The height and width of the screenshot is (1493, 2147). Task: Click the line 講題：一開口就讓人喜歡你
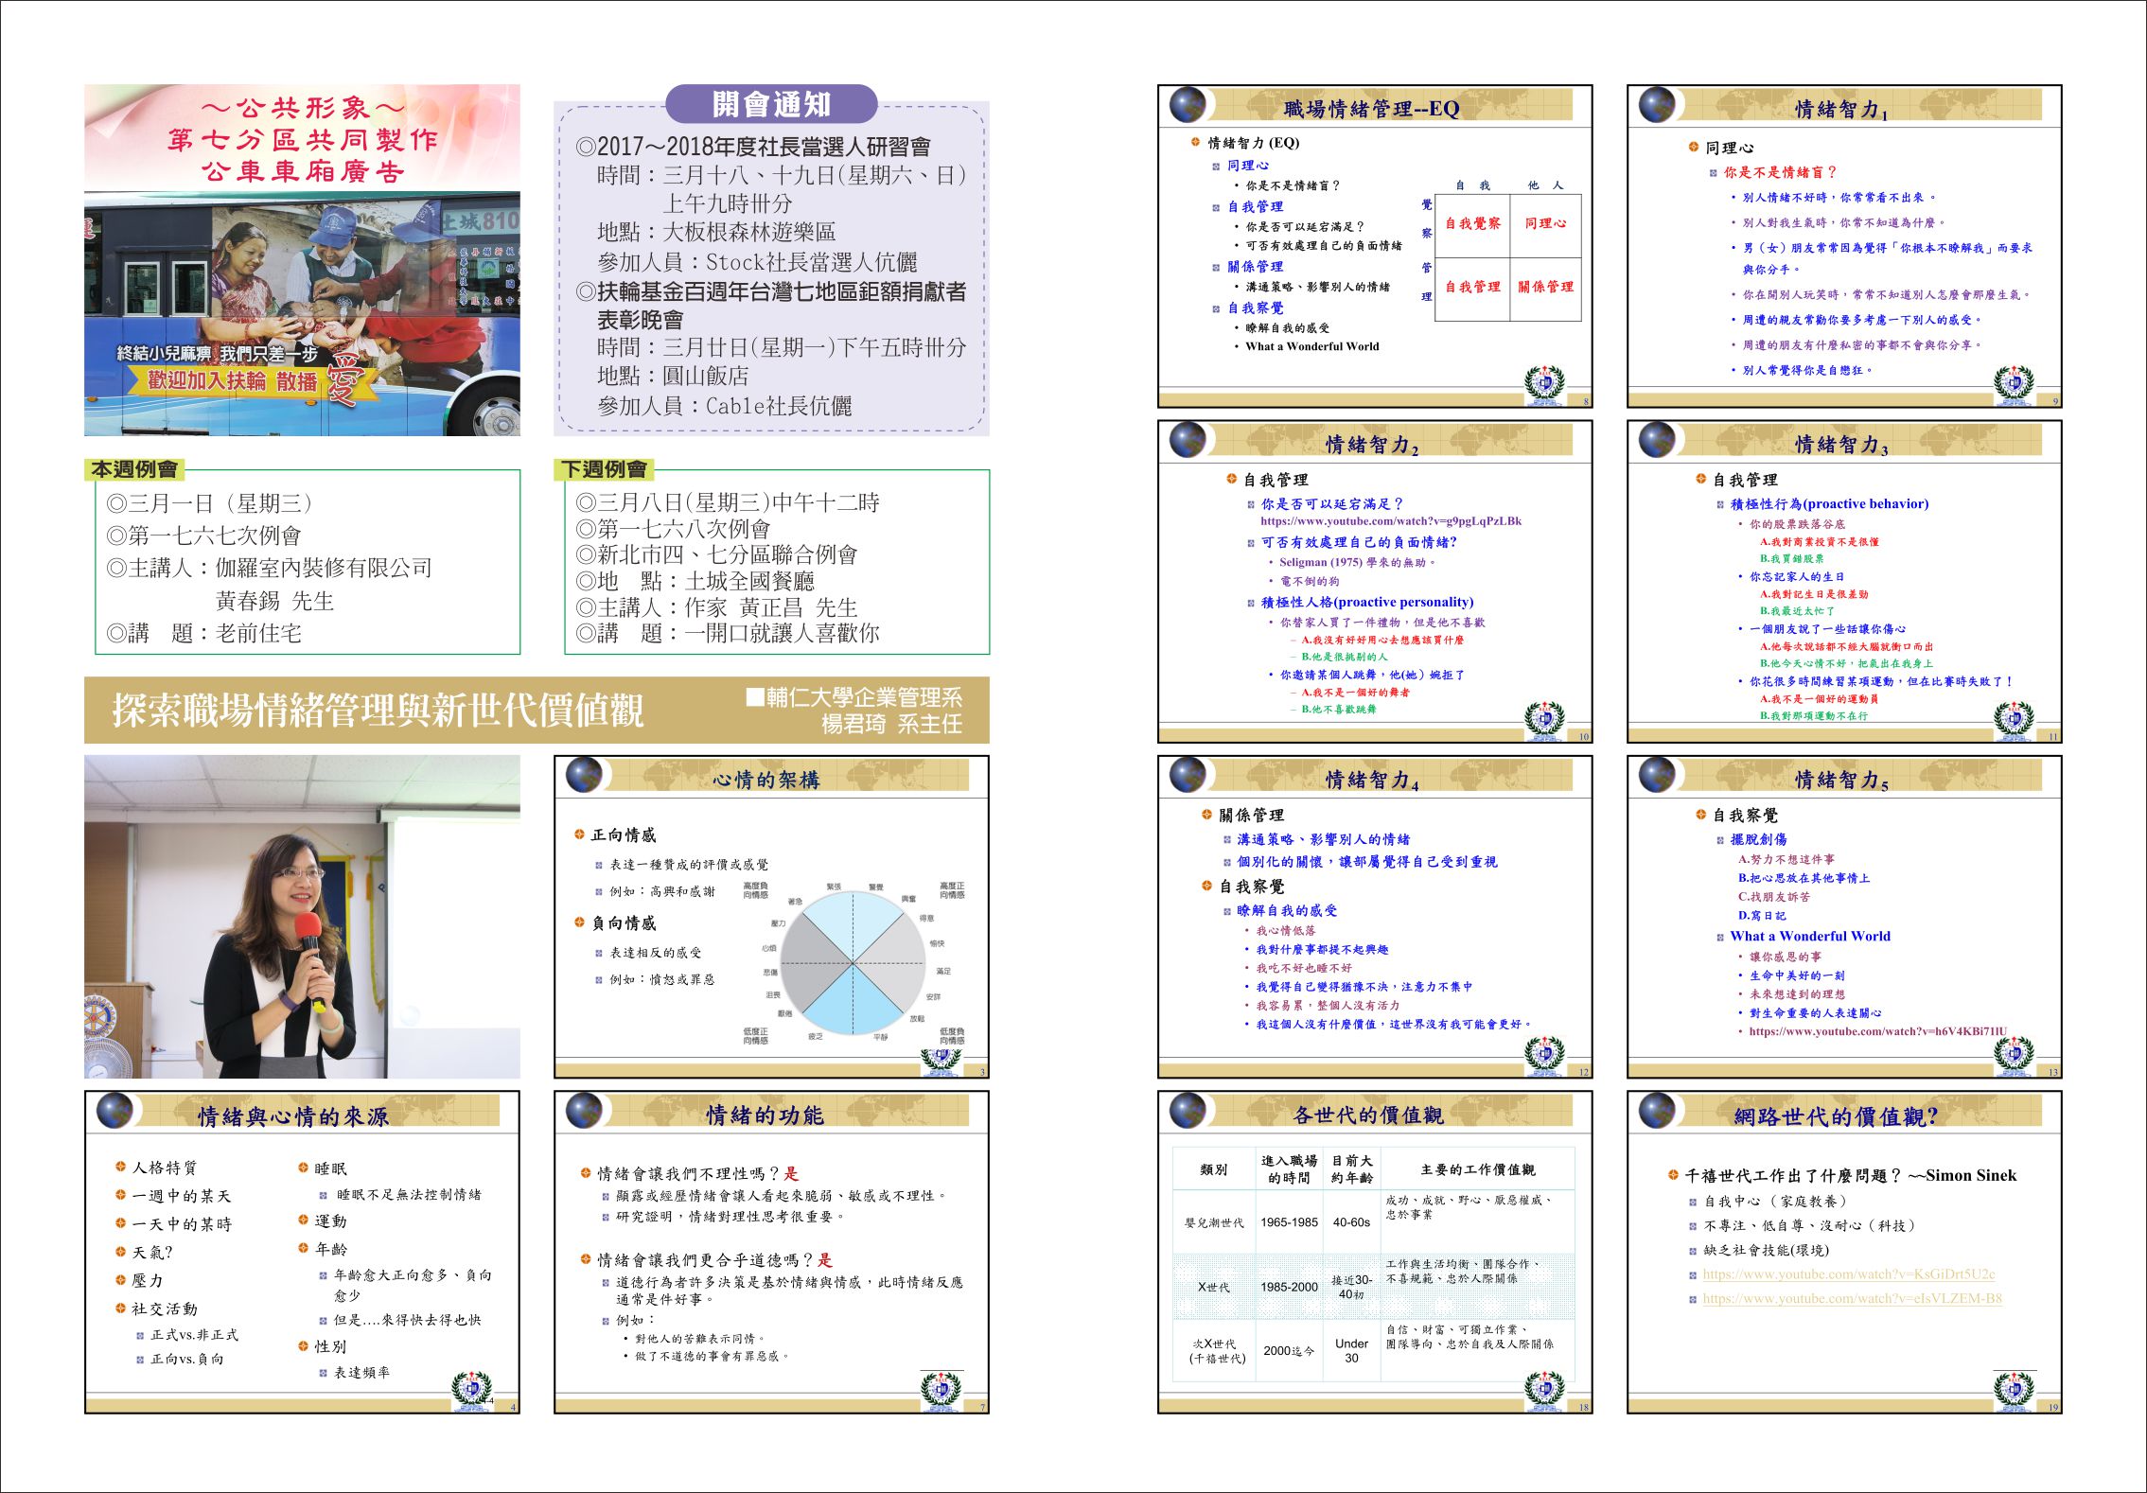click(x=728, y=633)
